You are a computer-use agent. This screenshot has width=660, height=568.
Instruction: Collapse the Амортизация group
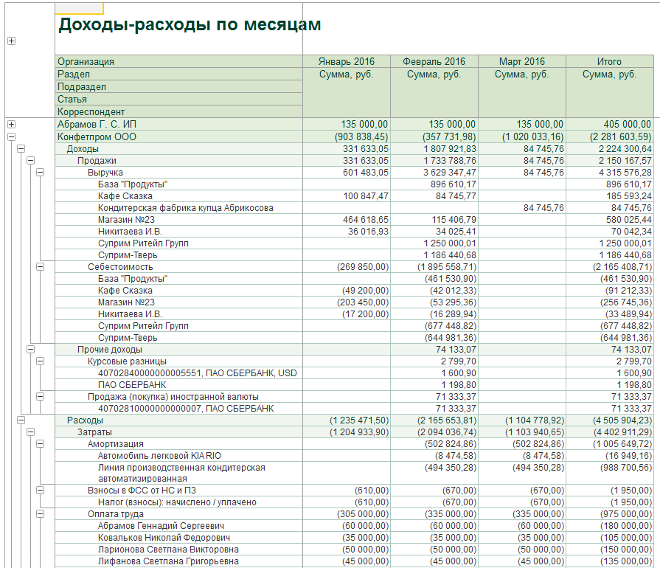(x=41, y=443)
